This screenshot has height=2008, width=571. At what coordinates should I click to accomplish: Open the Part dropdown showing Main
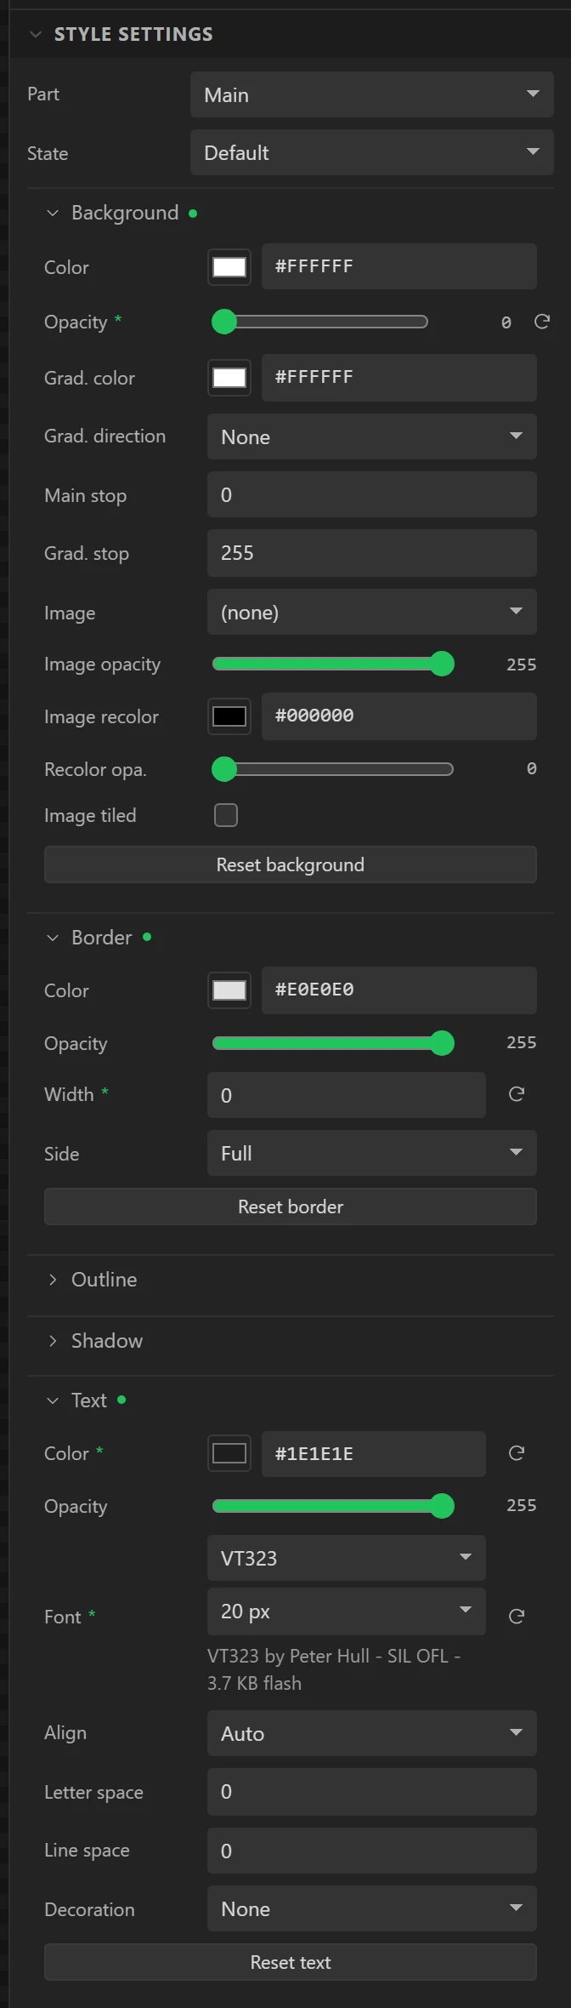[x=372, y=94]
